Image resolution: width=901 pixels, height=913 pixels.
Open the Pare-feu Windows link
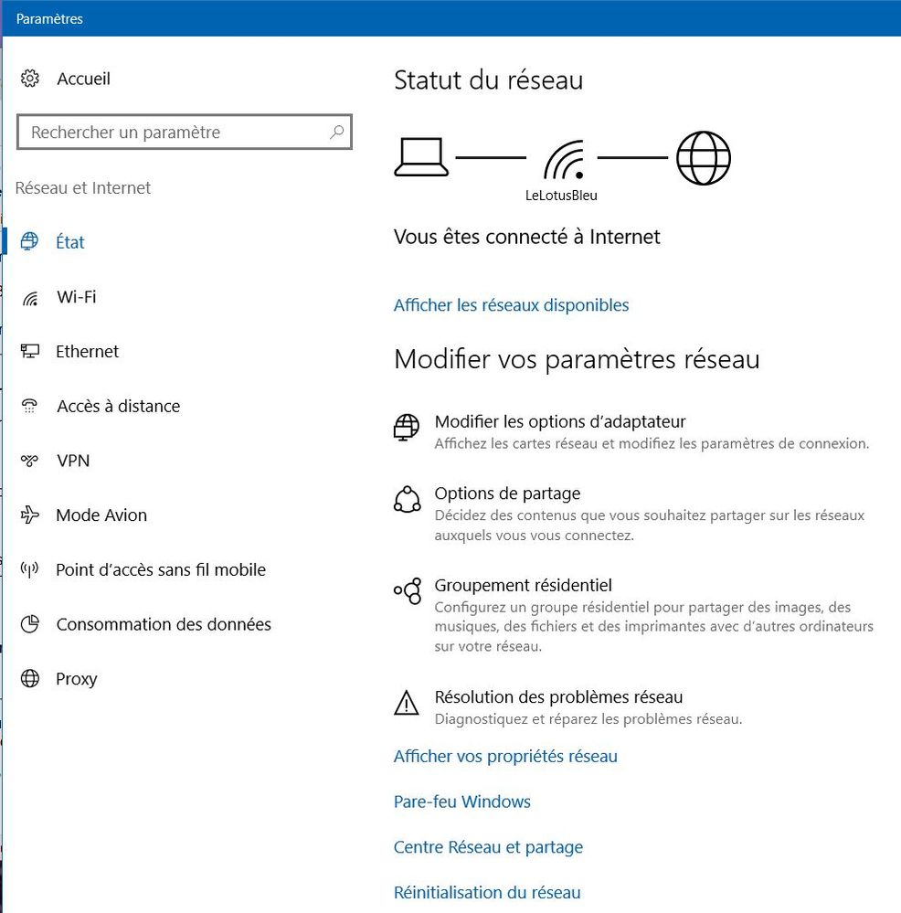[462, 802]
